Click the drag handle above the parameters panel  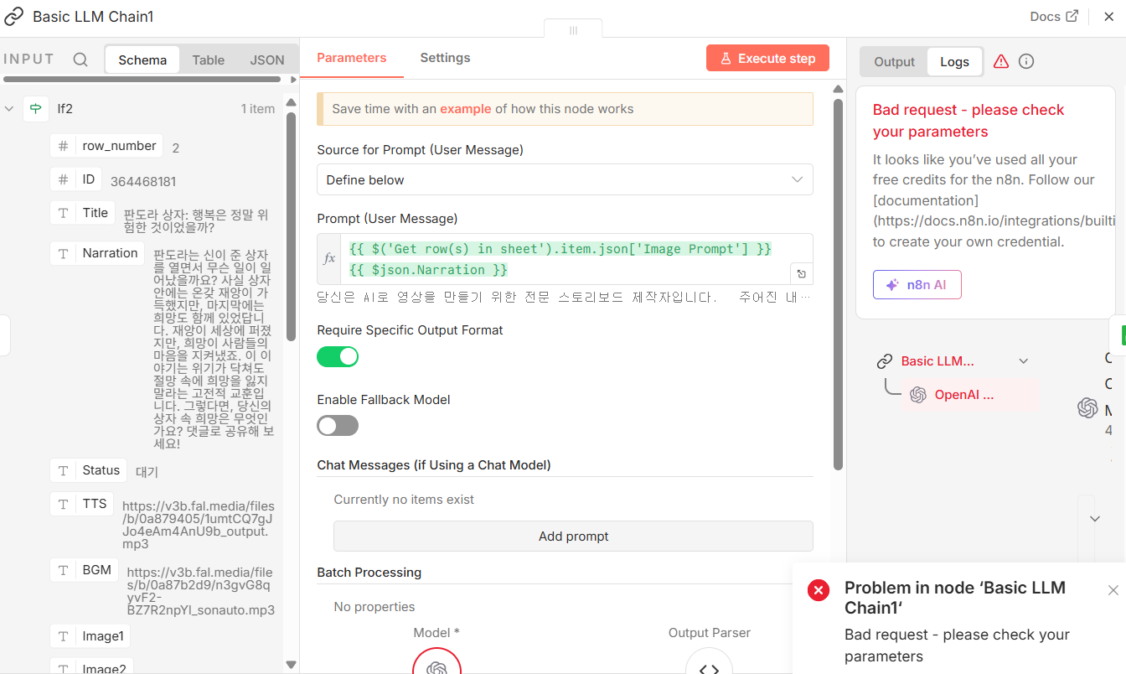573,30
